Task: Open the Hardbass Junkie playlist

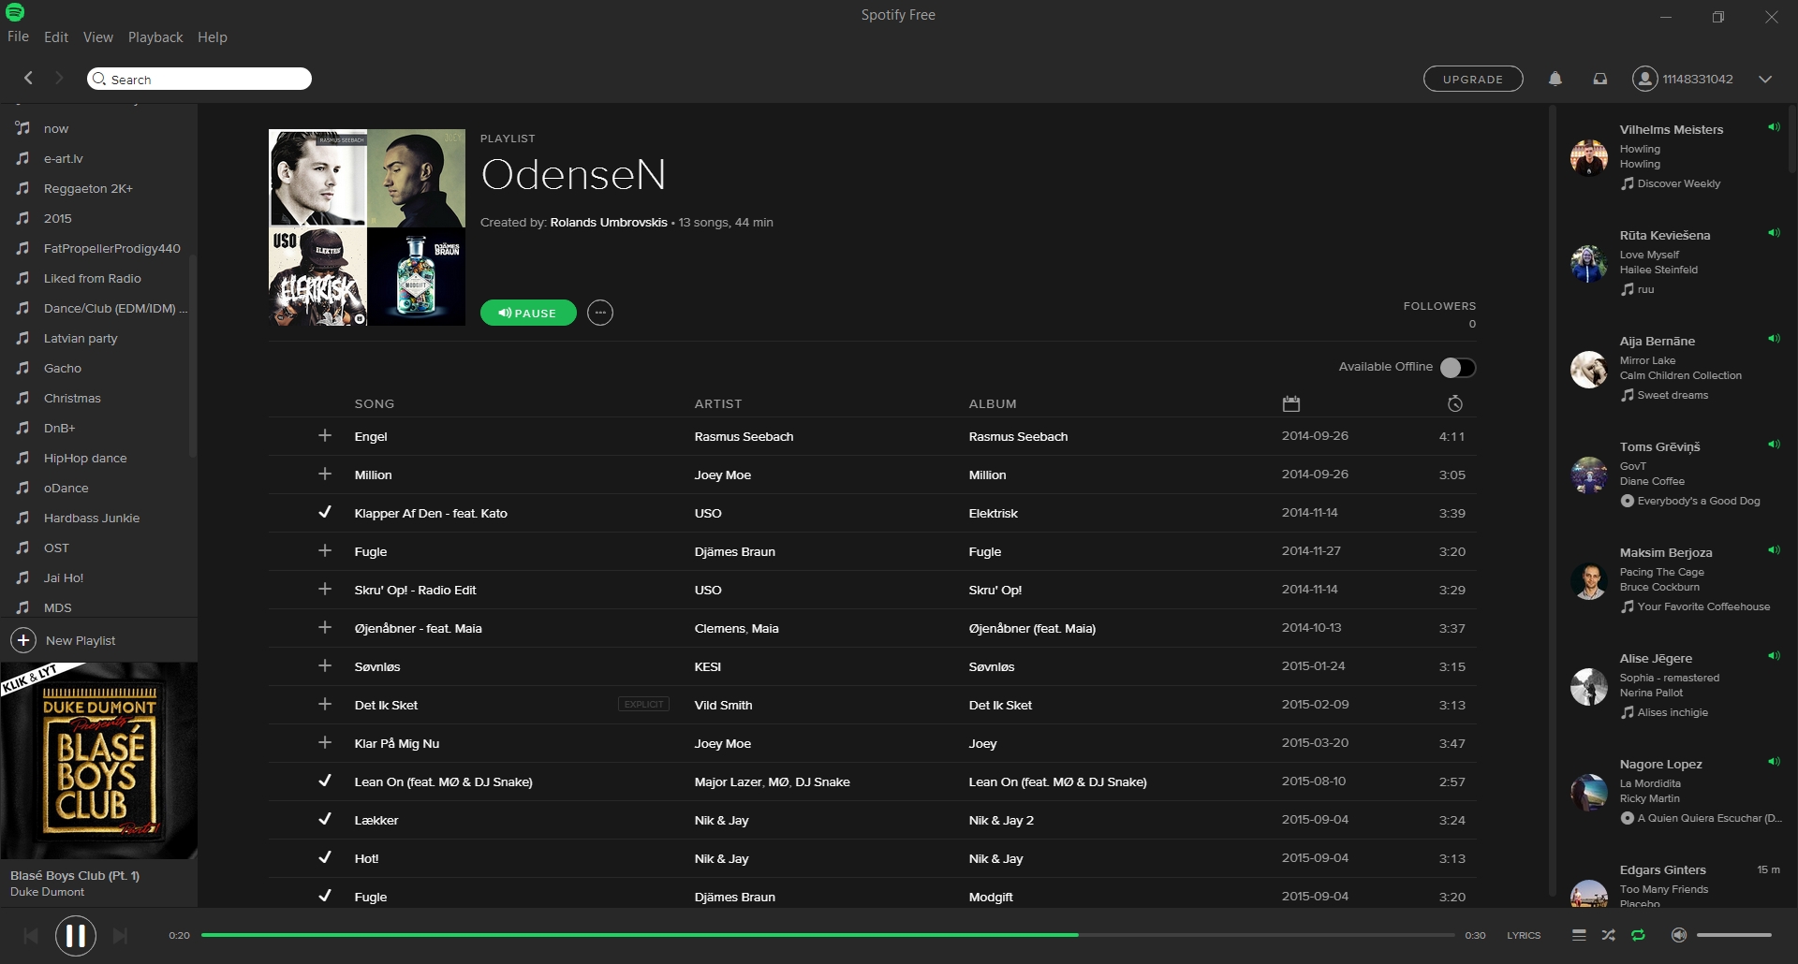Action: [92, 518]
